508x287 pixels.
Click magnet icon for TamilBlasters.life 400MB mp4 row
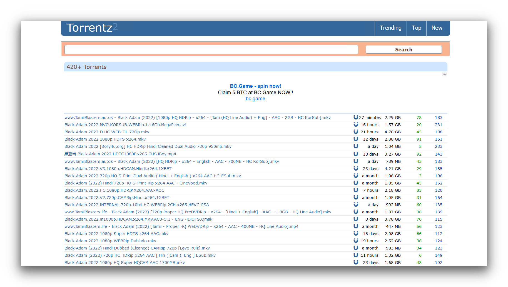pos(356,226)
